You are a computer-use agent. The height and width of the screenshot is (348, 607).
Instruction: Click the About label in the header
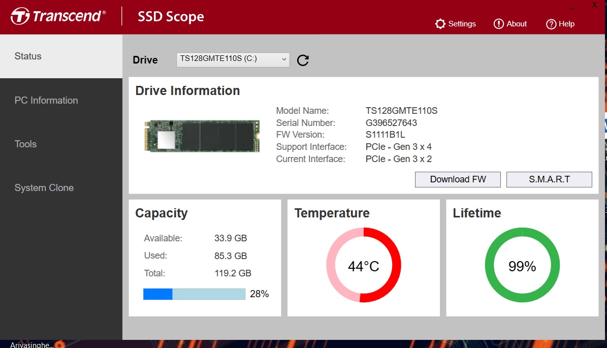(517, 24)
